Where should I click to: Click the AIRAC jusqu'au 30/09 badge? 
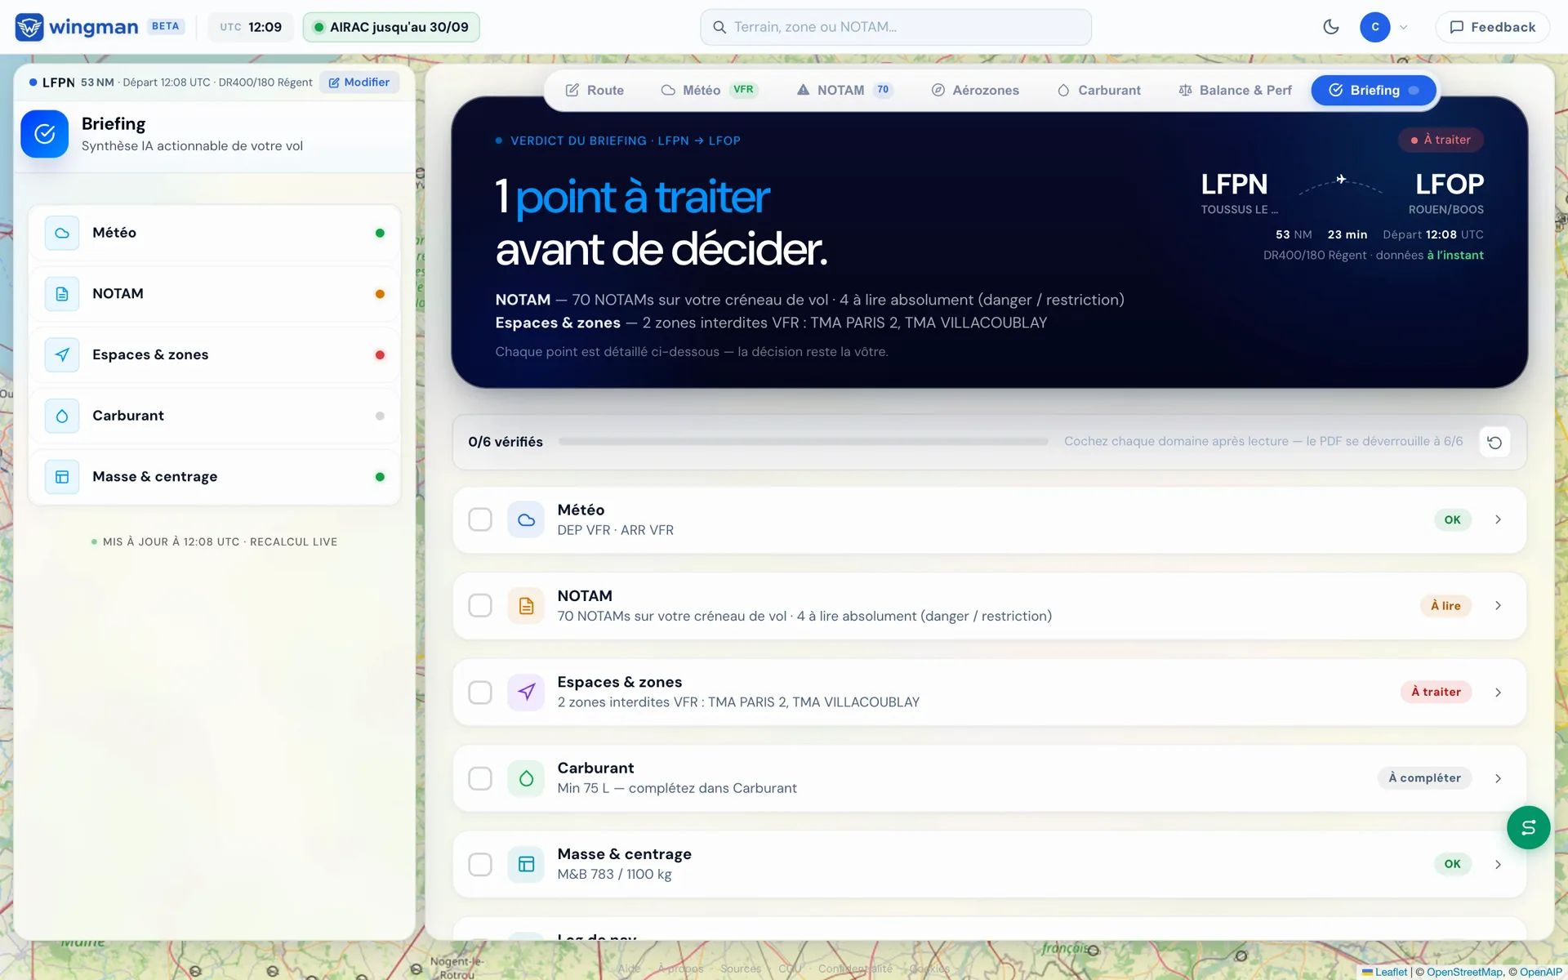tap(391, 27)
